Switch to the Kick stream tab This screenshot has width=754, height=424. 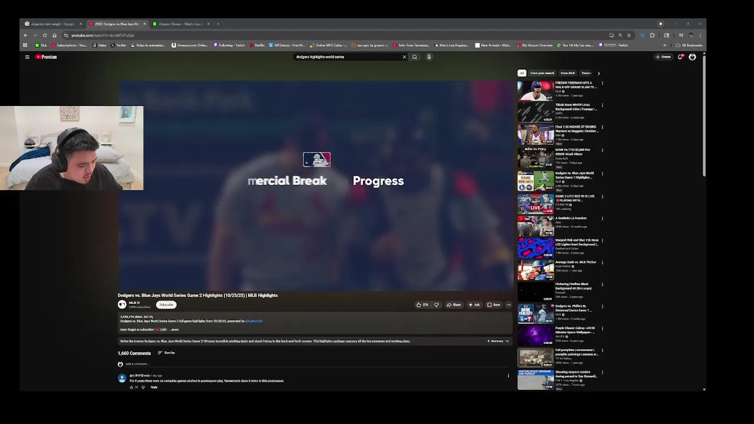point(180,24)
